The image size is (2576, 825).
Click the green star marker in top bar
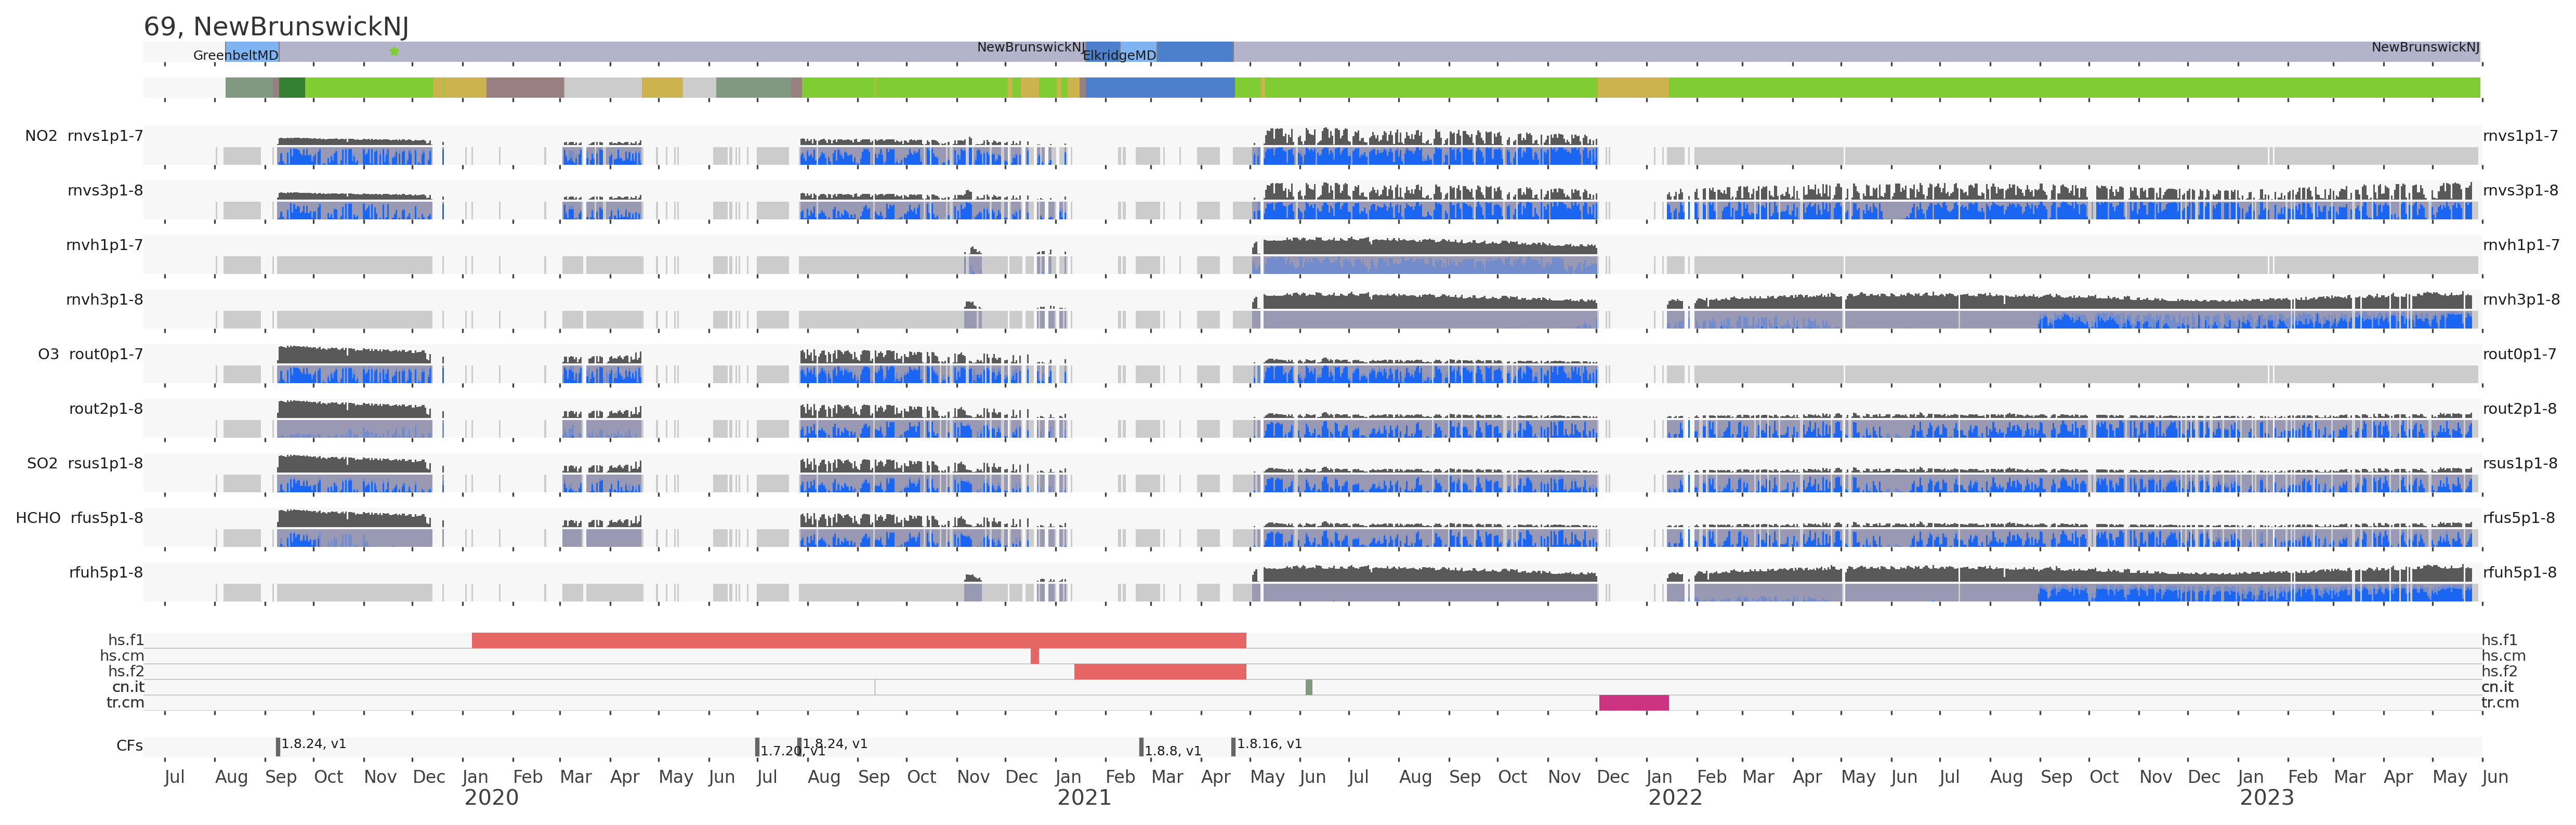tap(394, 51)
